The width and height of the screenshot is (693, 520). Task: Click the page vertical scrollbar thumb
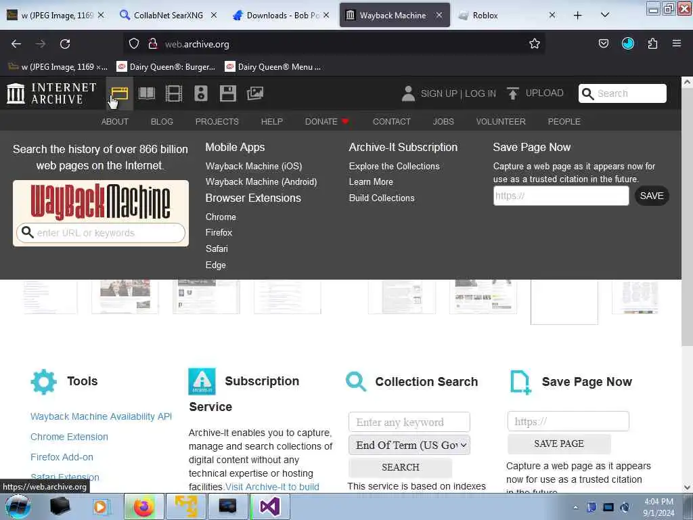click(x=687, y=217)
